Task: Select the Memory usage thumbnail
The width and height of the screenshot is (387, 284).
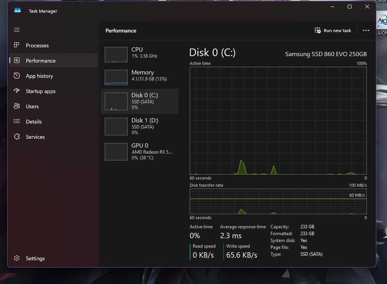Action: pyautogui.click(x=116, y=77)
